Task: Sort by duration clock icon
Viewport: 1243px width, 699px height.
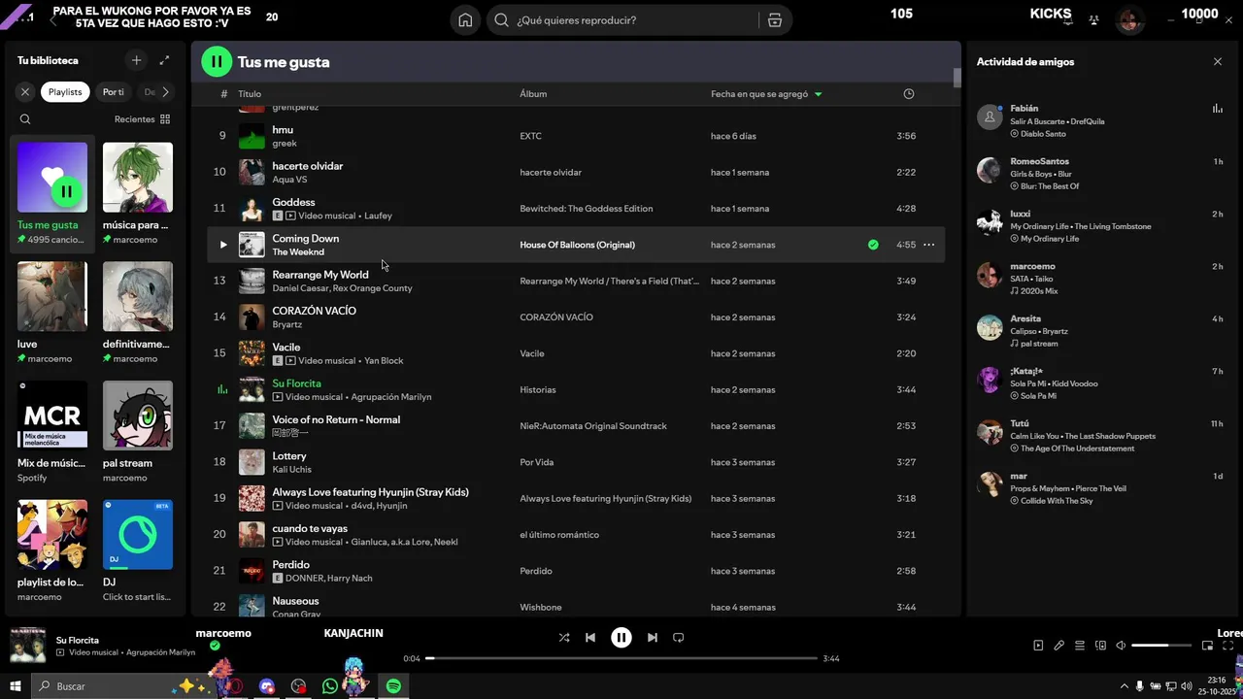Action: (x=909, y=94)
